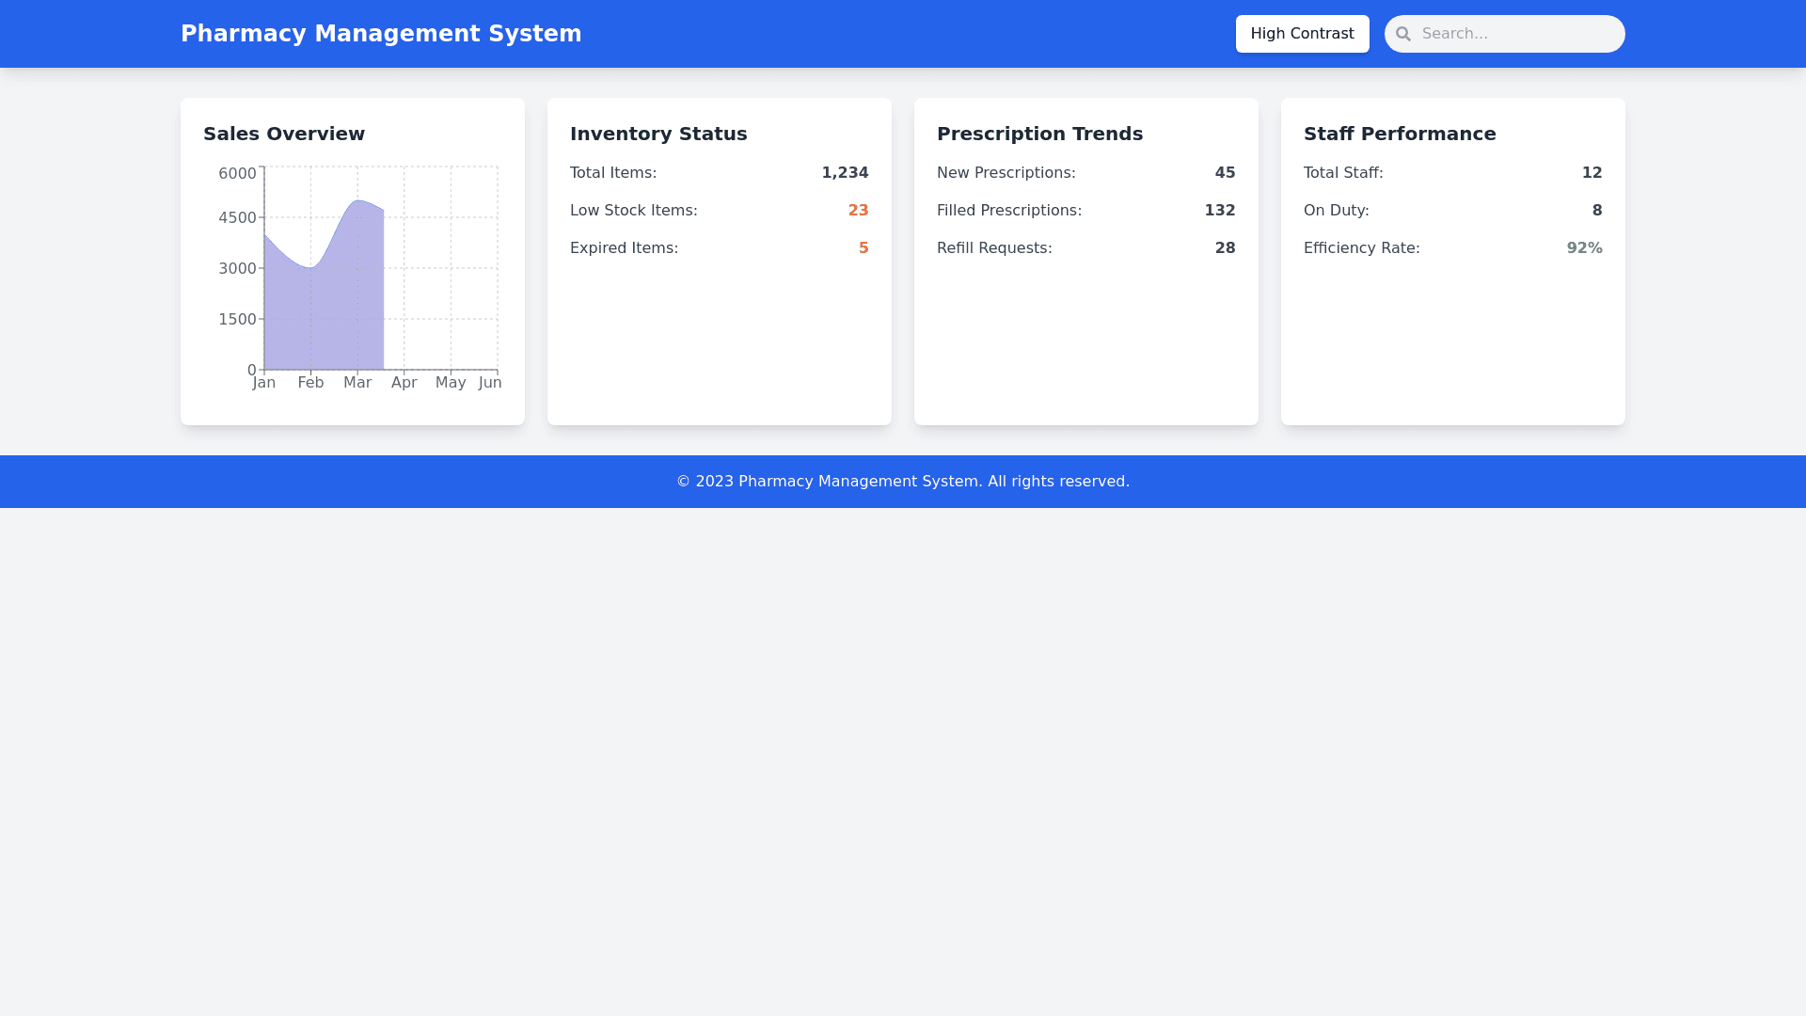1806x1016 pixels.
Task: Click the search magnifier icon
Action: click(1402, 34)
